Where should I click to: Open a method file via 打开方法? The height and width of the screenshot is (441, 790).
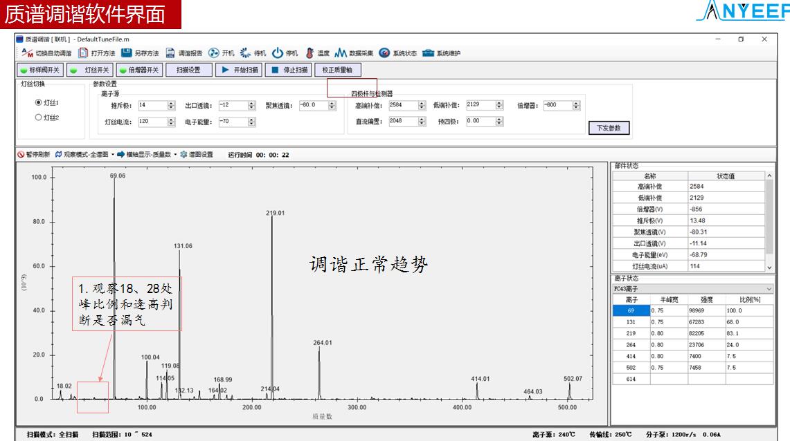pos(82,53)
